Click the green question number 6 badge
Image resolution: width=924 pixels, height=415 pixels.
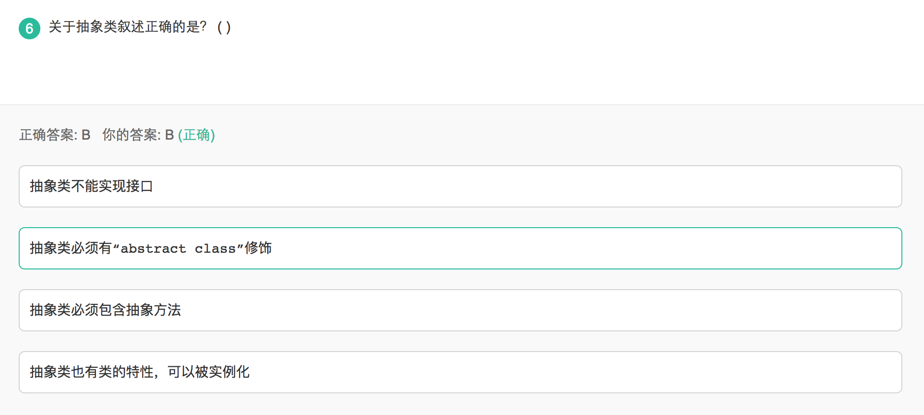coord(30,29)
